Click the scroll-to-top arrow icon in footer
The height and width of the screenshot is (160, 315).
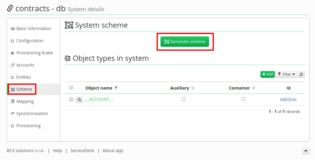point(306,151)
